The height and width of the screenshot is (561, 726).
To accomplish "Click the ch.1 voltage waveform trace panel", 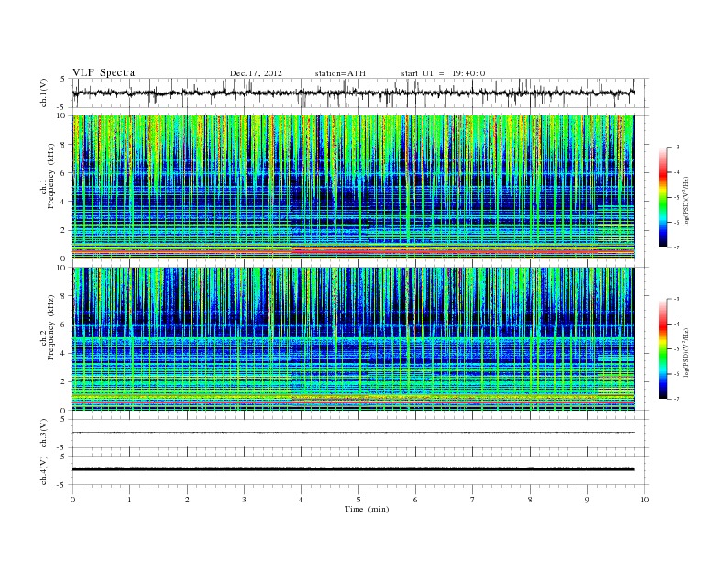I will pos(360,93).
